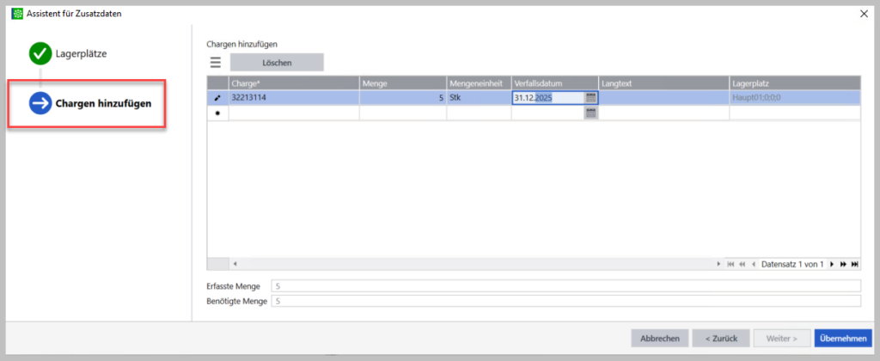The height and width of the screenshot is (361, 880).
Task: Select the Lagerplätze wizard step
Action: pos(82,54)
